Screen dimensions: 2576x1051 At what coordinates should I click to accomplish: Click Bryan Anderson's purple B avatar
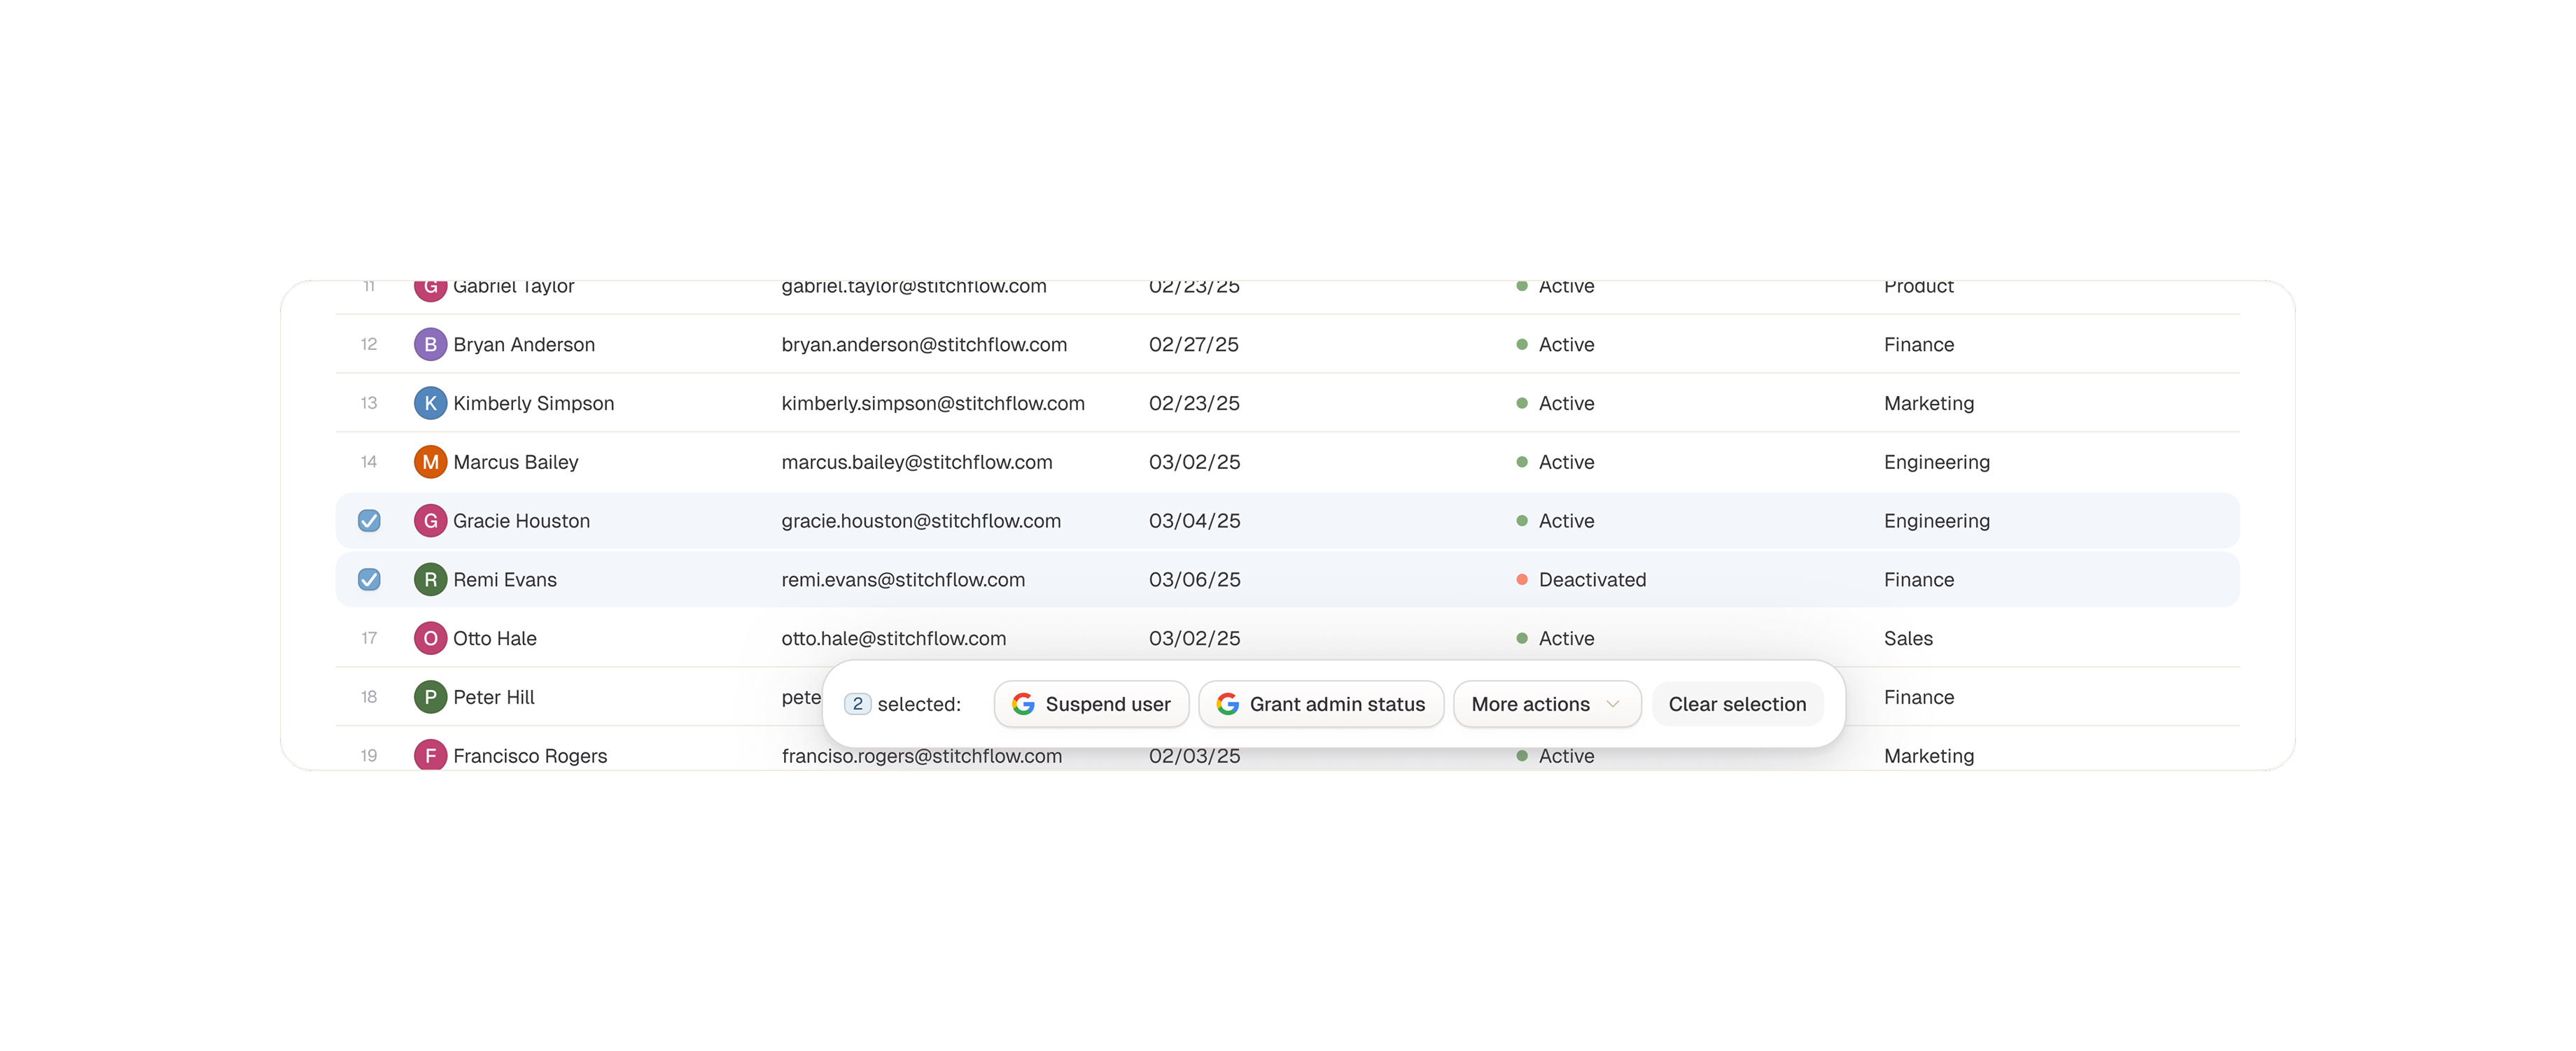click(x=430, y=344)
